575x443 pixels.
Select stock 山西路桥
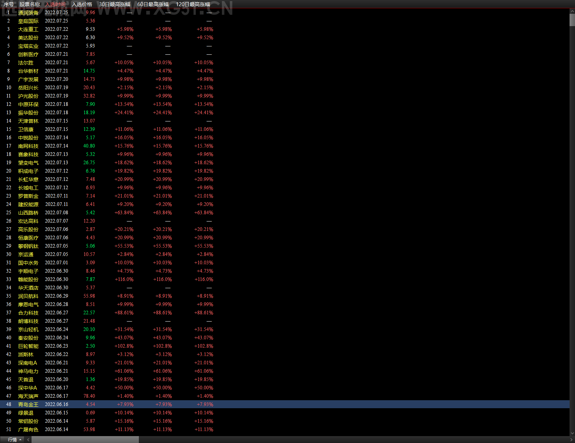pos(28,213)
